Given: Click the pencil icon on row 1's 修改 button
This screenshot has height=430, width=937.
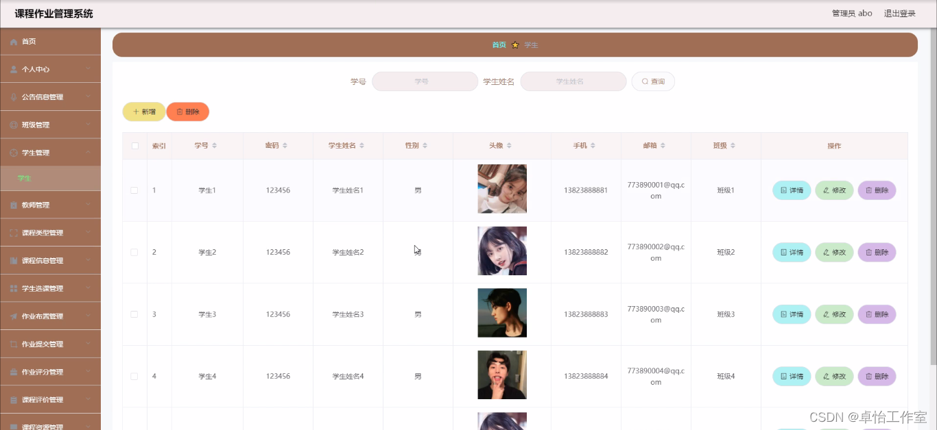Looking at the screenshot, I should pyautogui.click(x=827, y=190).
